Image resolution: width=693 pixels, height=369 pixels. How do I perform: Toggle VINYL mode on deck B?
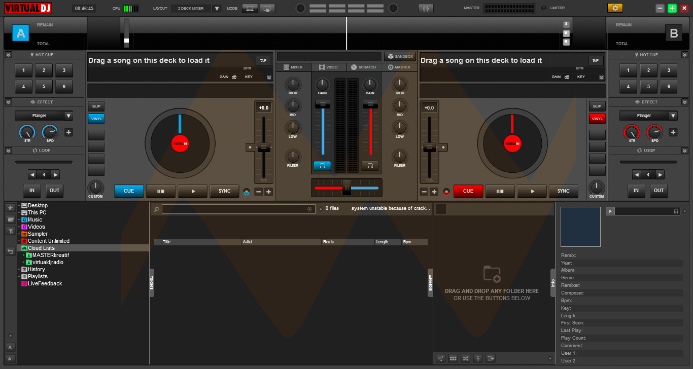597,119
